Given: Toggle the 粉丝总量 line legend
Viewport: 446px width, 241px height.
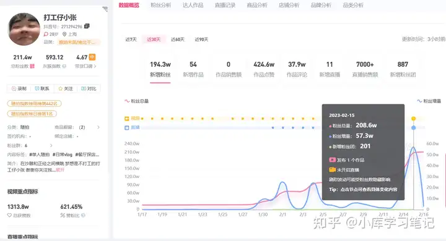Looking at the screenshot, I should [x=136, y=101].
